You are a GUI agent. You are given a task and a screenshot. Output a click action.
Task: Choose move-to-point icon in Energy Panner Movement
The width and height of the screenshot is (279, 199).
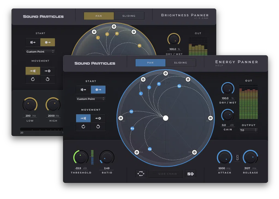[98, 118]
